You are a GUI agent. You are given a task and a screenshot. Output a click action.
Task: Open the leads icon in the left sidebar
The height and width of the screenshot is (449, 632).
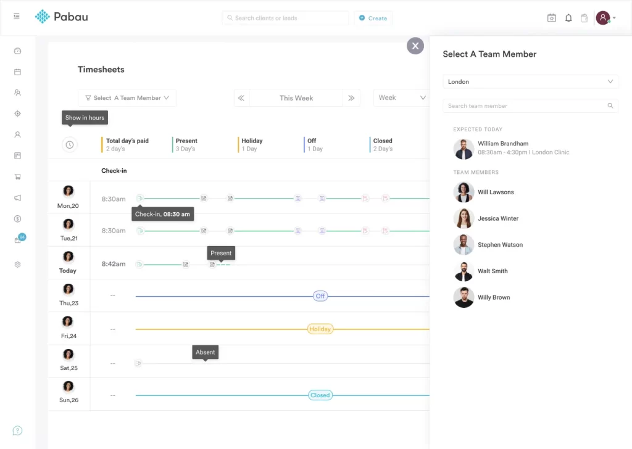(x=17, y=93)
